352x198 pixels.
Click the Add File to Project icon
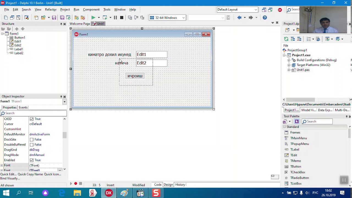click(x=76, y=18)
